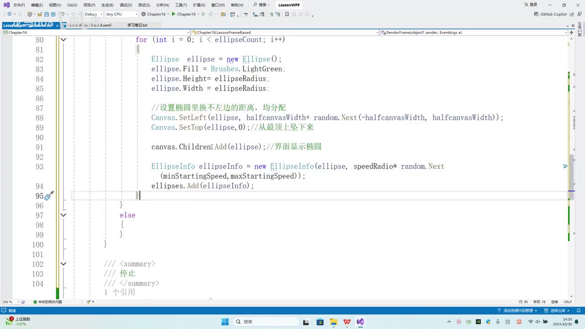Image resolution: width=585 pixels, height=329 pixels.
Task: Click the 登录 sign-in button
Action: coord(530,5)
